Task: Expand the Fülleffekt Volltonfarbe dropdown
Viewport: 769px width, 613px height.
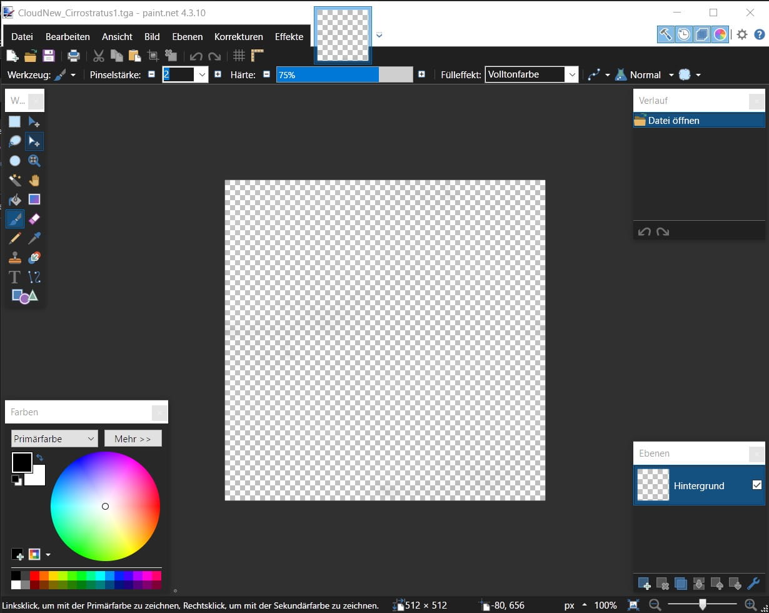Action: click(571, 75)
